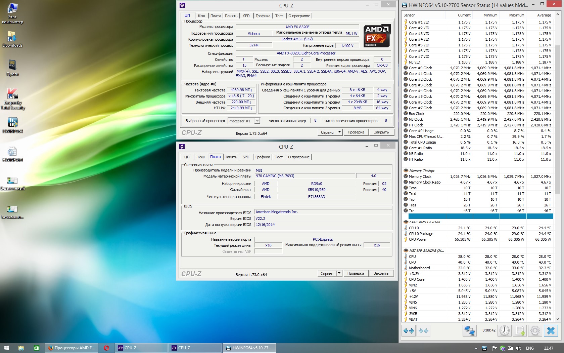Switch to Кэш tab in upper CPU-Z window
Viewport: 564px width, 353px height.
pos(201,16)
